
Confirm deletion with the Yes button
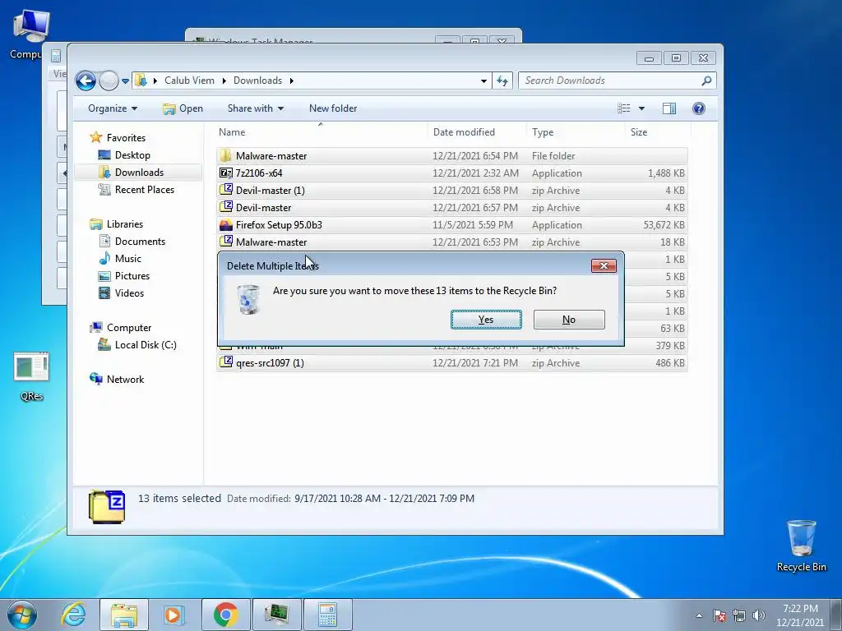coord(486,320)
